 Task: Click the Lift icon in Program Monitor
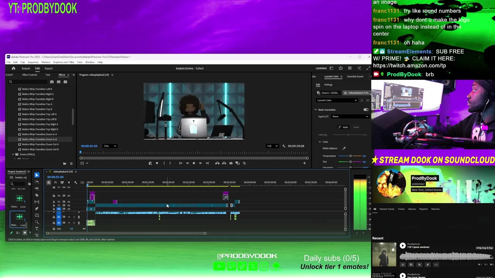tap(217, 163)
